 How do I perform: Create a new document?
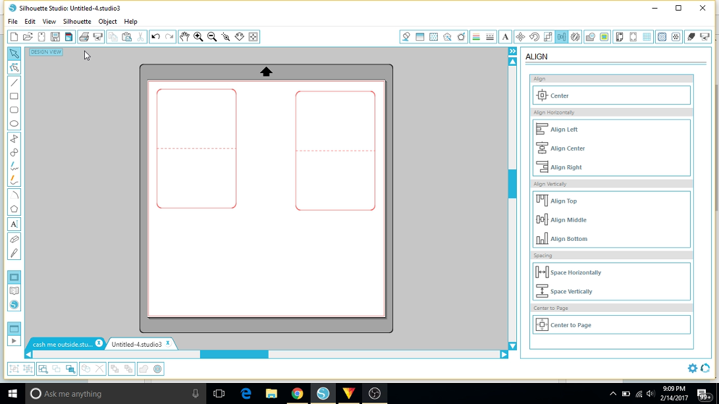click(x=14, y=37)
